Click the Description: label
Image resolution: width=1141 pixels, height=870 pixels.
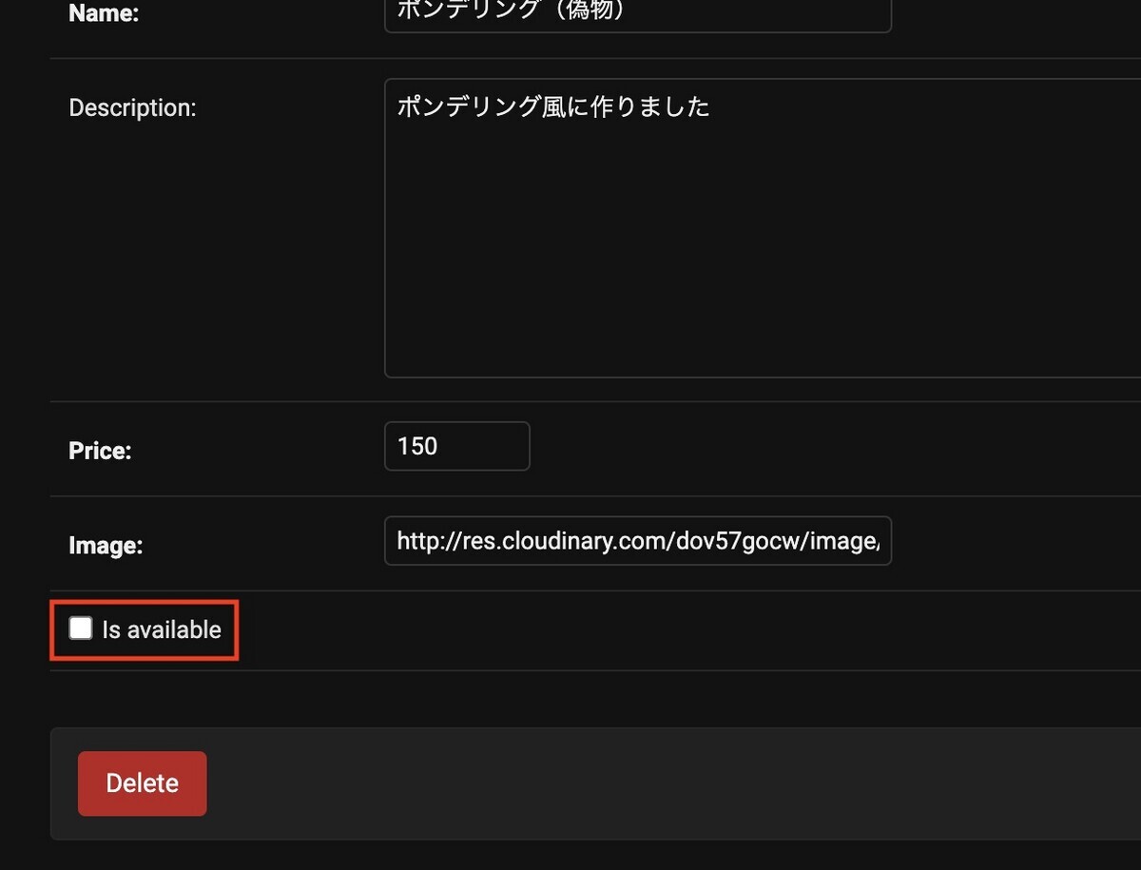coord(132,106)
